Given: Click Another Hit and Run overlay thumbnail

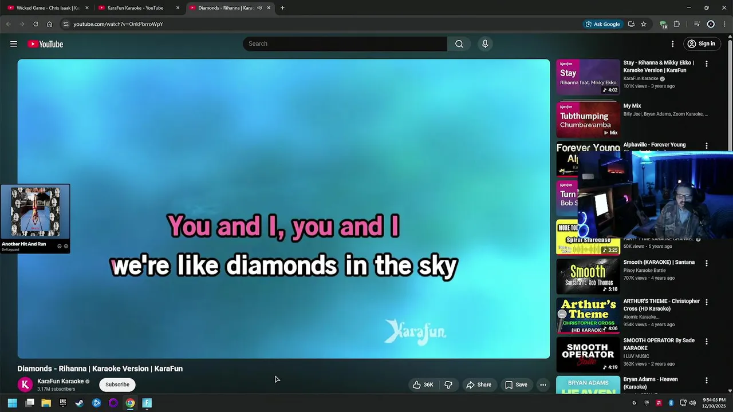Looking at the screenshot, I should pyautogui.click(x=36, y=212).
